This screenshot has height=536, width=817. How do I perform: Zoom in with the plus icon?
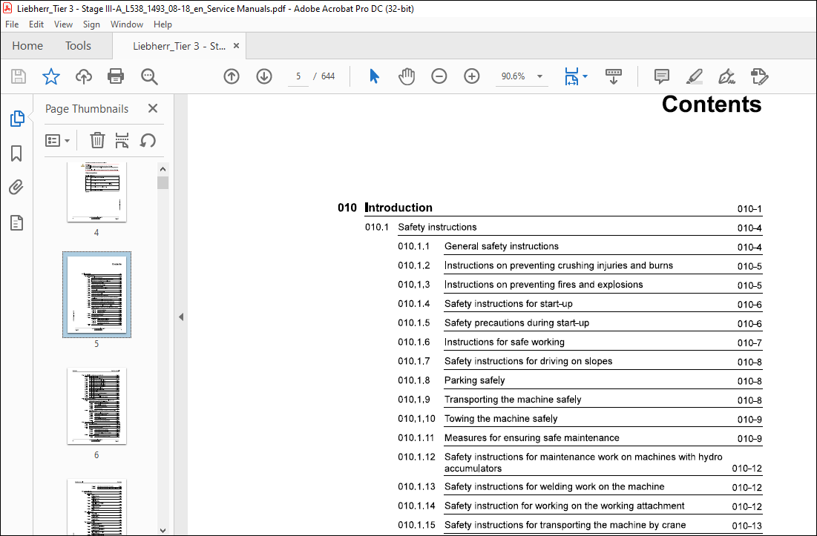(x=471, y=76)
